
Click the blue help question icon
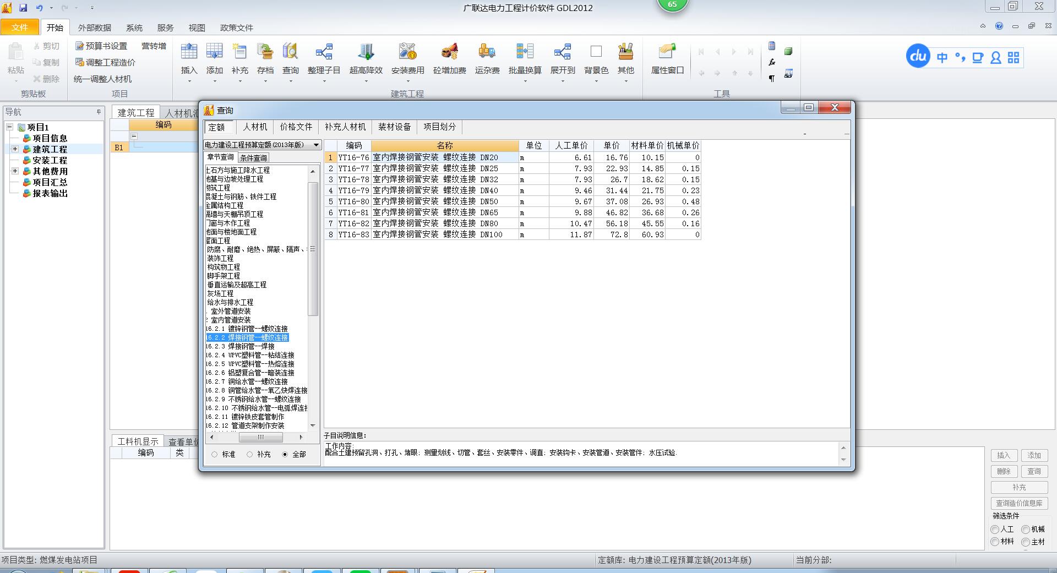pyautogui.click(x=999, y=26)
